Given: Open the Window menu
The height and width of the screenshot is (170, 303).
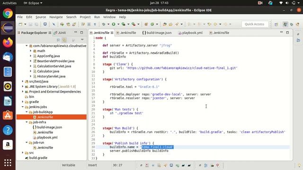Looking at the screenshot, I should click(x=109, y=17).
